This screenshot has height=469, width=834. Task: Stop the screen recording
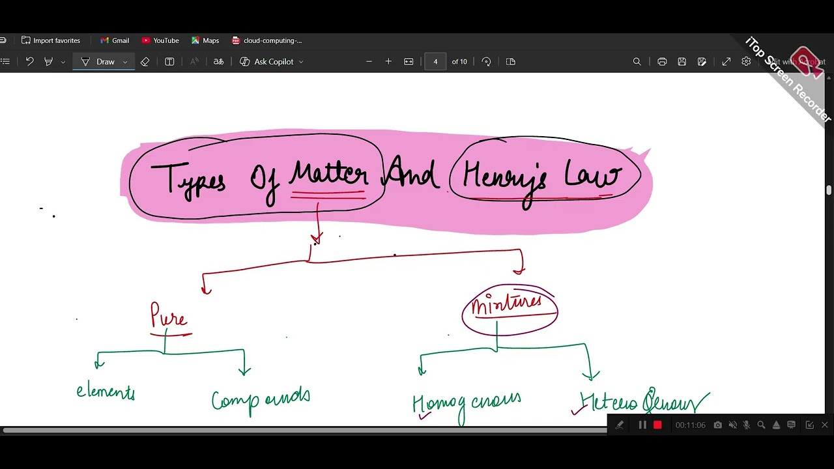(x=657, y=425)
